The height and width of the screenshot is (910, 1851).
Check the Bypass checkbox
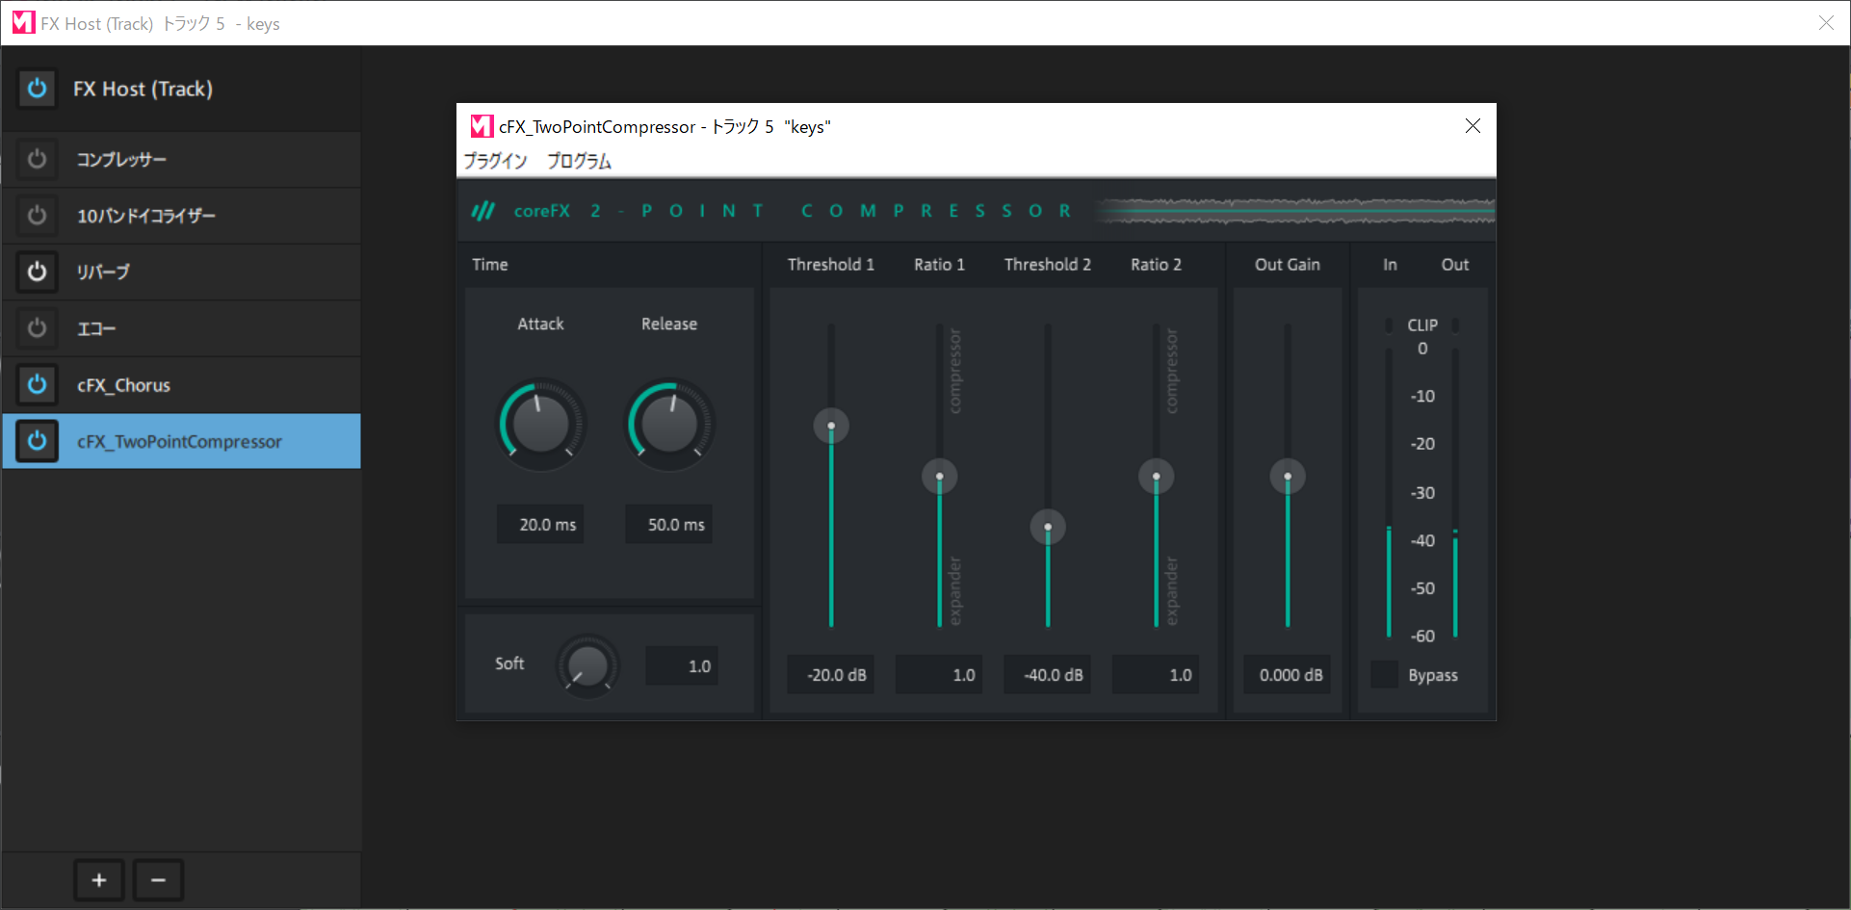[x=1384, y=674]
